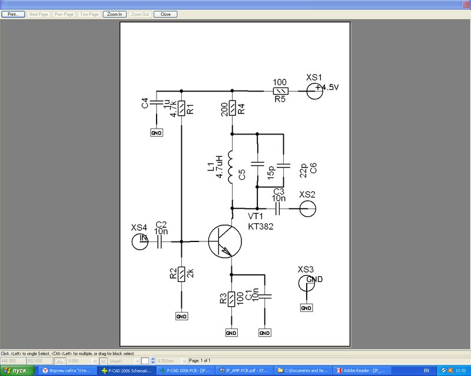Switch to P-CAD 2006 Schematic taskbar button
This screenshot has width=471, height=376.
pyautogui.click(x=127, y=371)
